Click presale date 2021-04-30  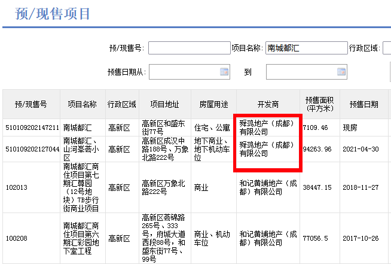click(x=361, y=149)
